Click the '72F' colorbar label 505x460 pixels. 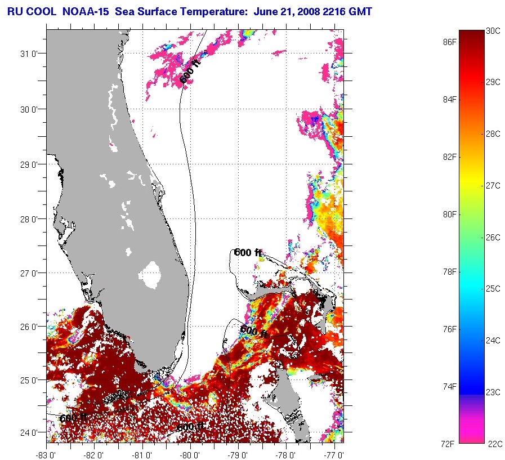tap(448, 444)
